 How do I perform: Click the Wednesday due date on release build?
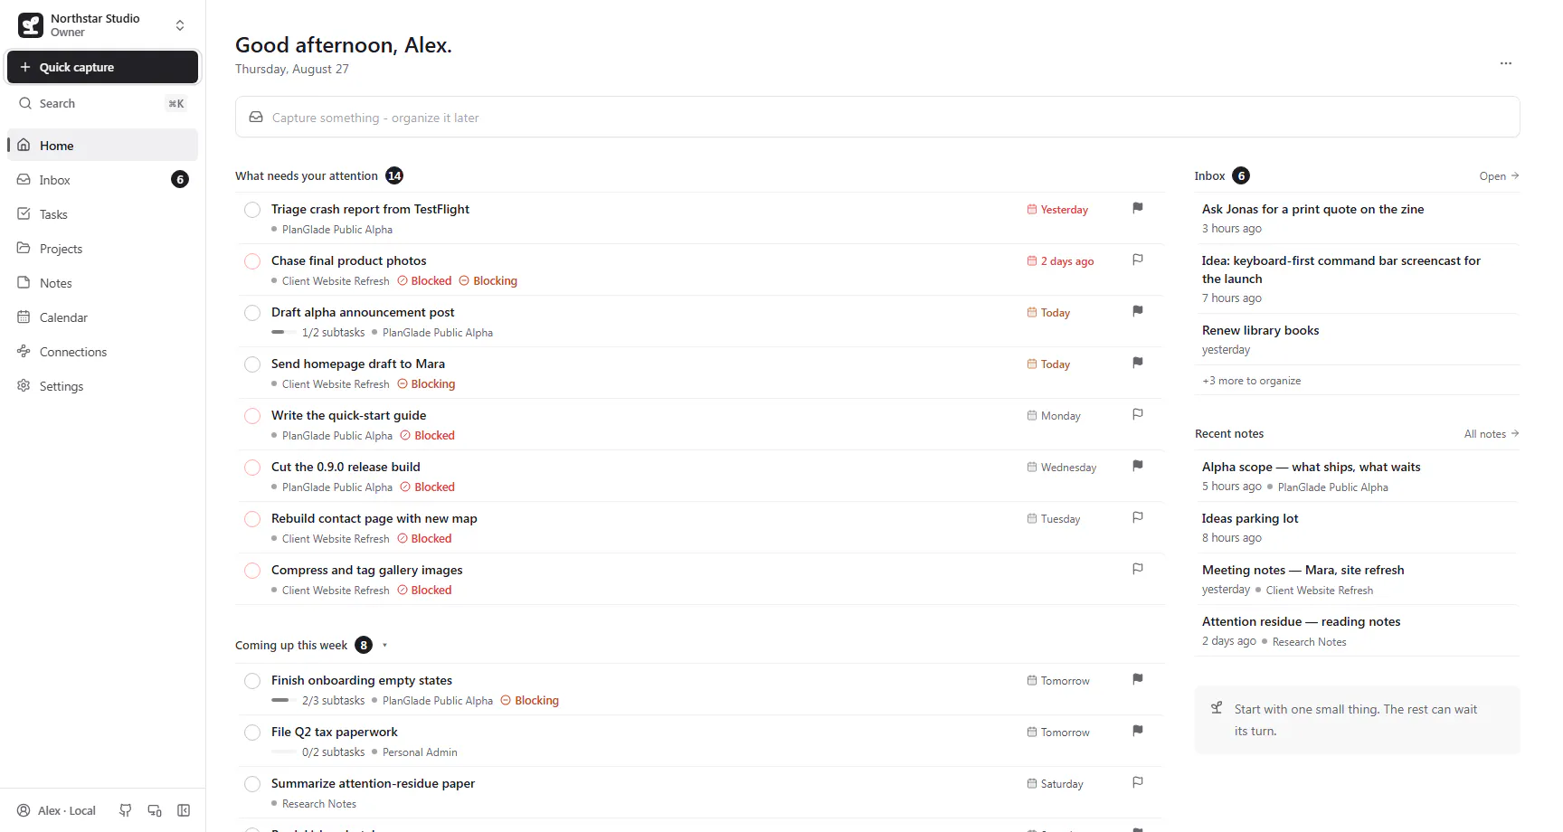(1062, 468)
